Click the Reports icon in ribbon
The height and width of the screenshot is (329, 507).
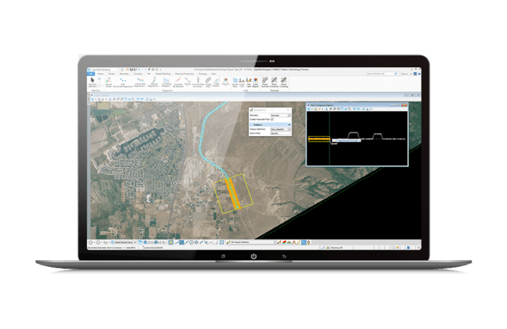tap(225, 80)
